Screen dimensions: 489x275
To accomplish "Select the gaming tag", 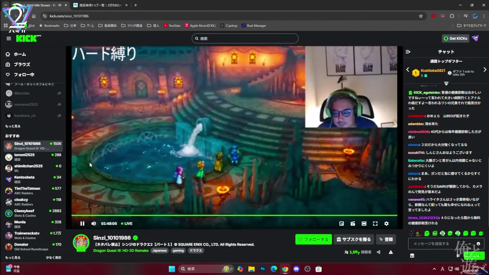I will [178, 251].
